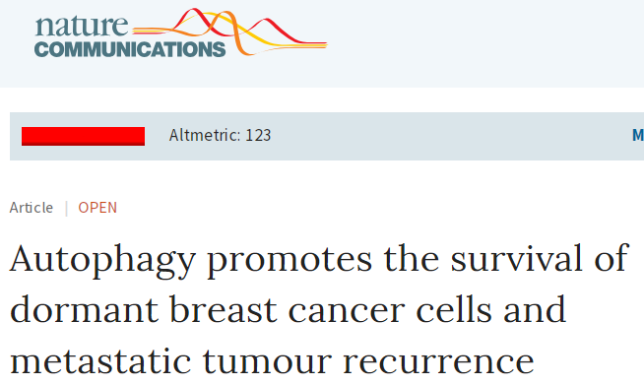Click the word 'recurrence' in the title
Image resolution: width=644 pixels, height=385 pixels.
click(438, 362)
